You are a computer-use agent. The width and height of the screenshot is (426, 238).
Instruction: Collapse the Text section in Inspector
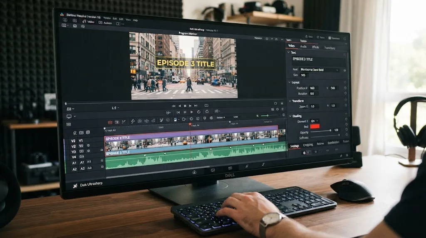click(x=289, y=52)
